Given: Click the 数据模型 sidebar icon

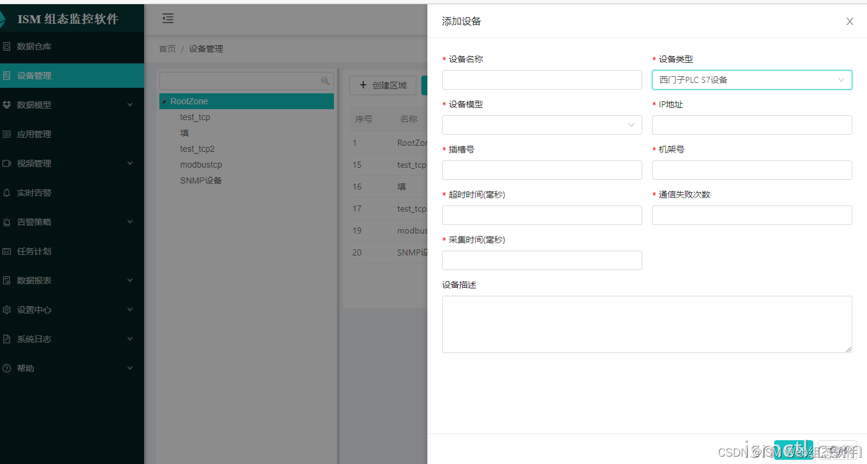Looking at the screenshot, I should coord(7,105).
